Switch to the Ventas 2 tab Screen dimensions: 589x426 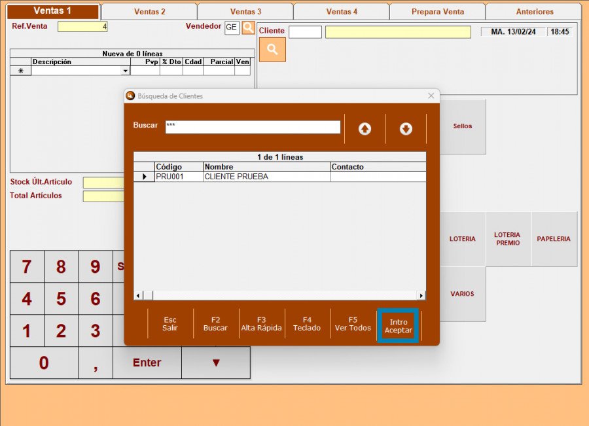pos(149,12)
